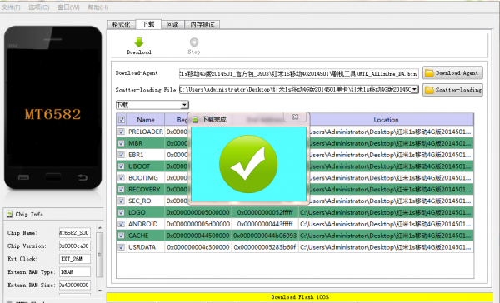
Task: Click LOGO end address 0x00000000052fffff
Action: (265, 212)
